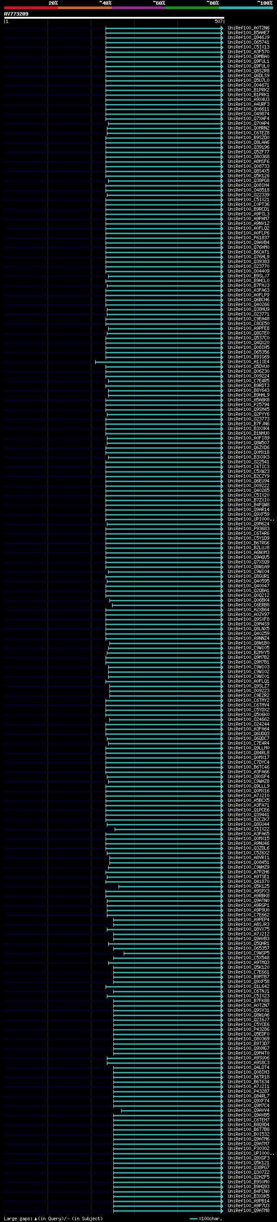Open hit UniRef100_B9IG69
This screenshot has height=1222, width=277.
tap(248, 357)
